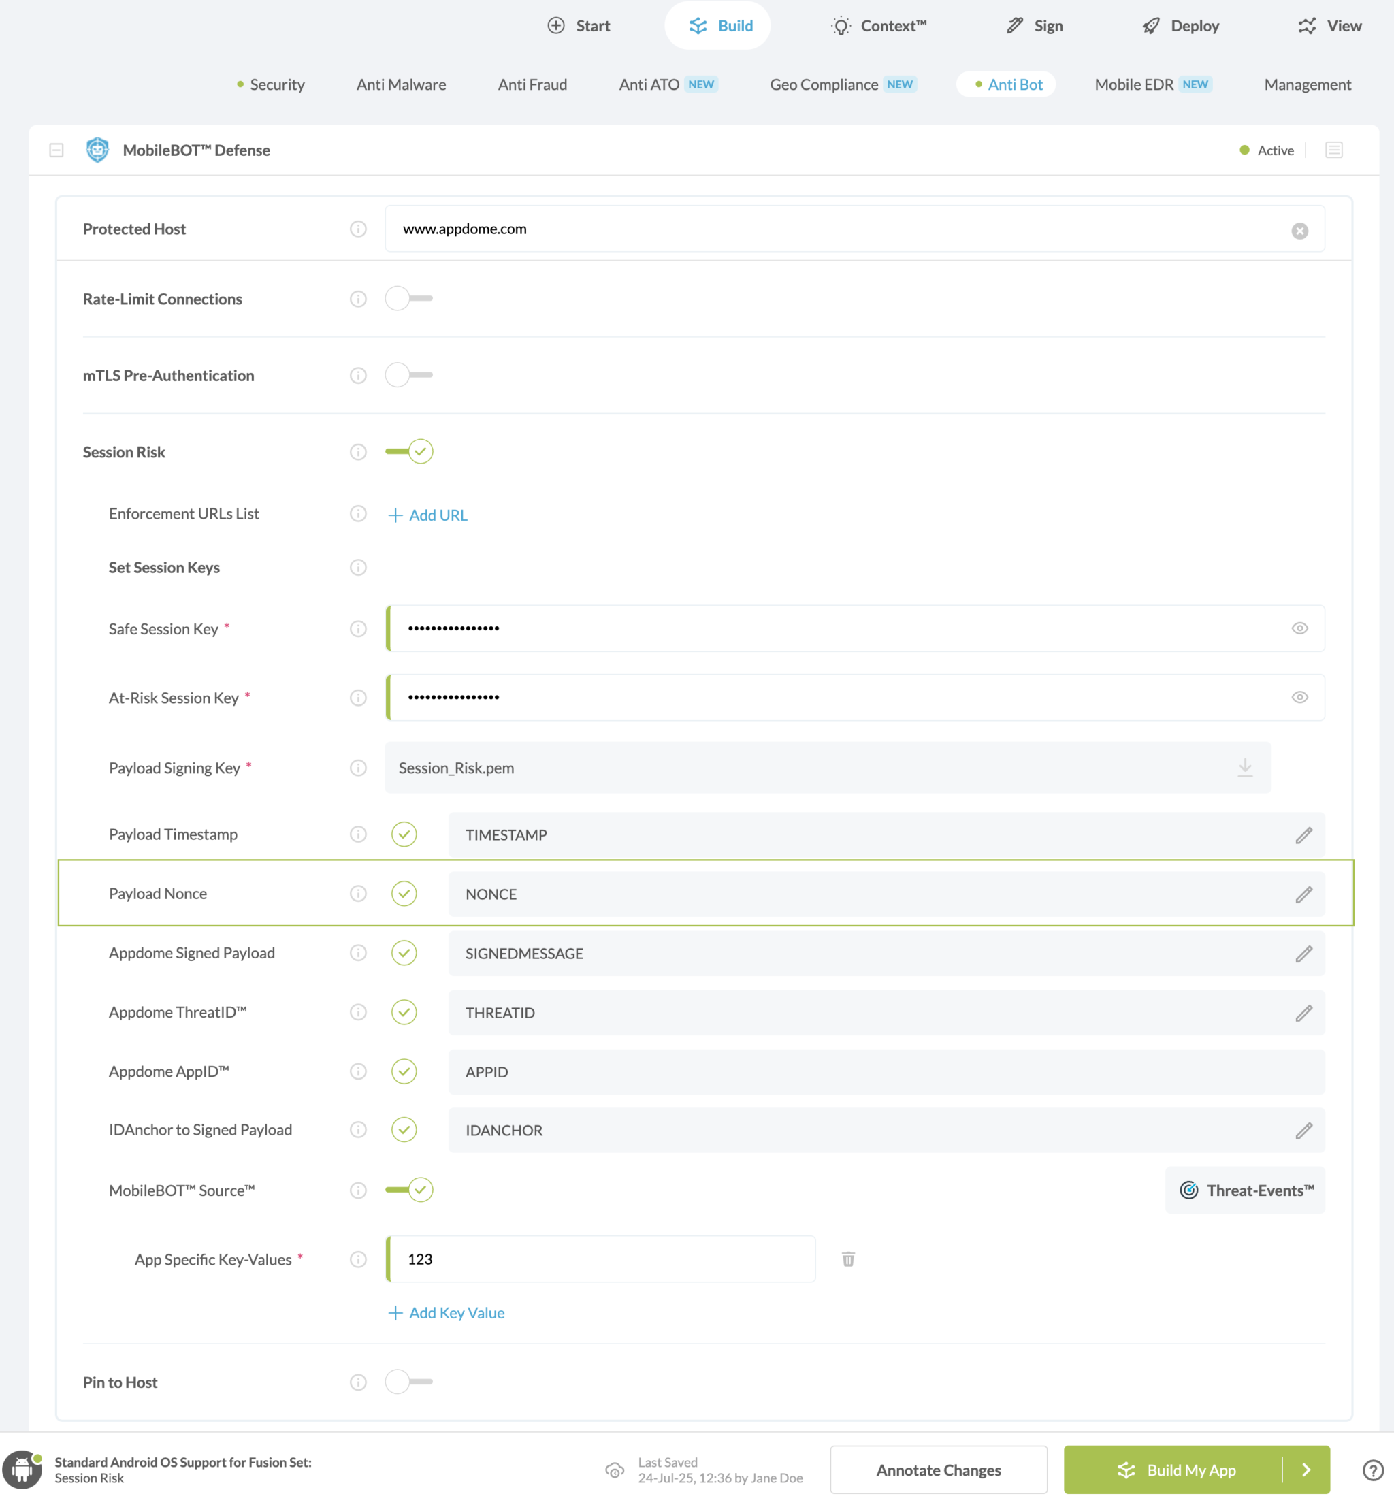Screen dimensions: 1394x1507
Task: Edit the Payload Nonce value
Action: coord(1304,894)
